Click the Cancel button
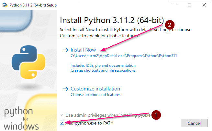The width and height of the screenshot is (212, 131). [x=194, y=123]
